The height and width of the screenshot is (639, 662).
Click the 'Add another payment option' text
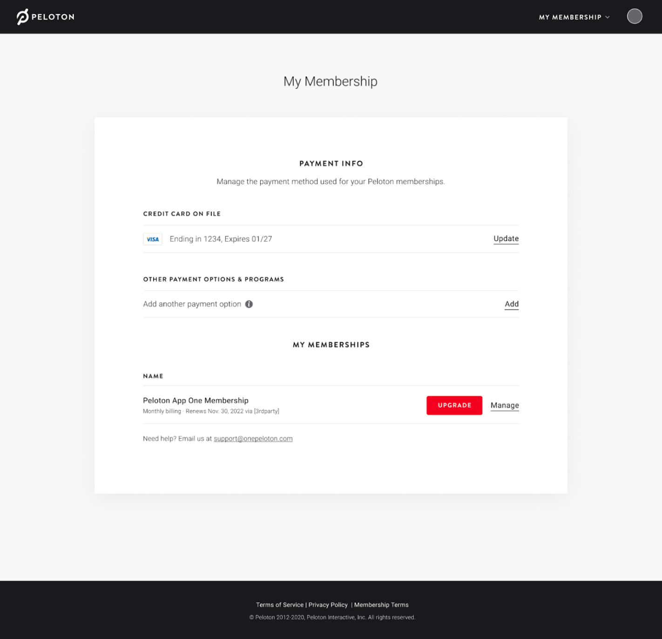[192, 304]
